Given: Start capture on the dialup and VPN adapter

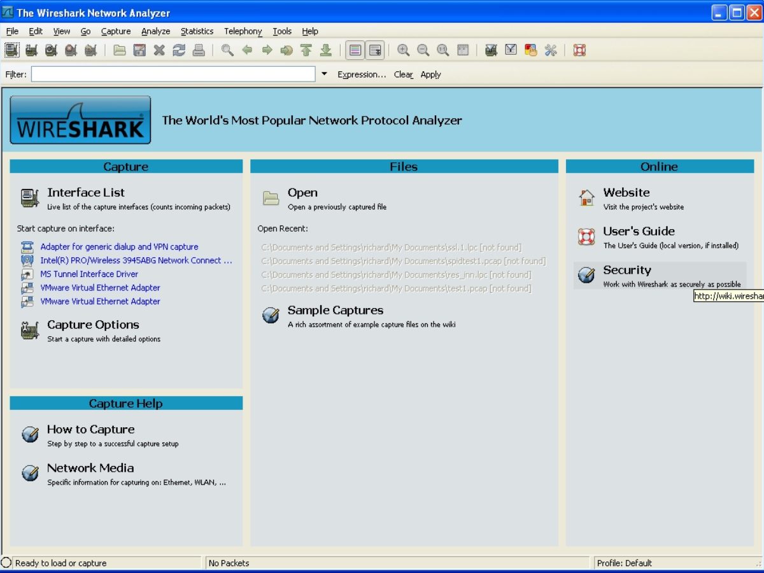Looking at the screenshot, I should [x=119, y=246].
